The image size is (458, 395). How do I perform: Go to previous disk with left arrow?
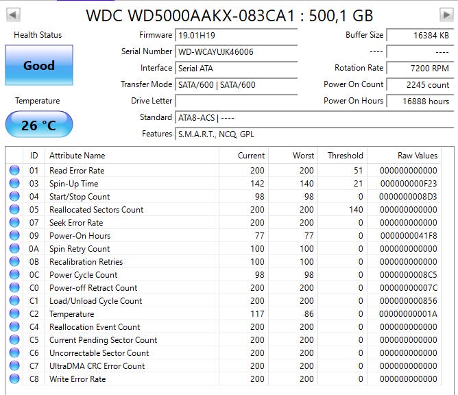(13, 14)
